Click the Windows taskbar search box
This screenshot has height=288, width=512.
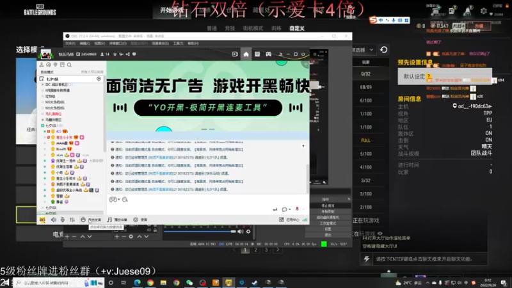pyautogui.click(x=59, y=283)
